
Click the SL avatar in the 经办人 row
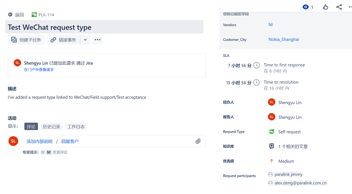coord(272,102)
